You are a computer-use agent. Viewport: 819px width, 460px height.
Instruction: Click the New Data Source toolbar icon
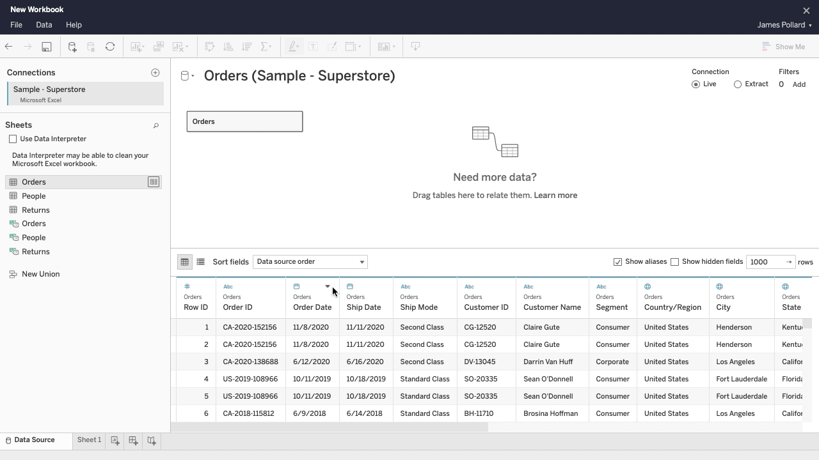[x=72, y=47]
